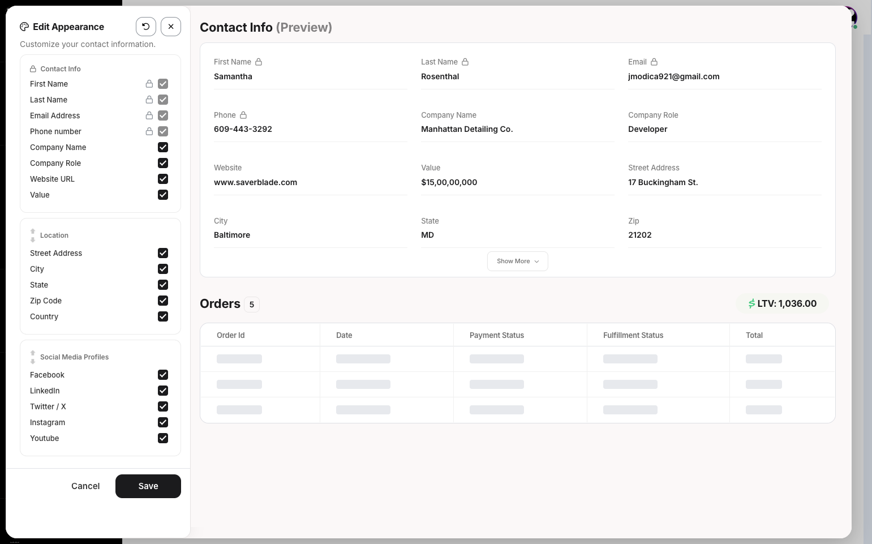Disable the Street Address checkbox
The image size is (872, 544).
tap(163, 253)
